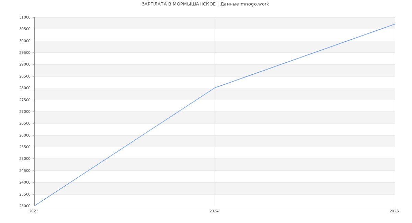Click the 30500 y-axis label
Viewport: 412px width, 223px height.
coord(25,29)
